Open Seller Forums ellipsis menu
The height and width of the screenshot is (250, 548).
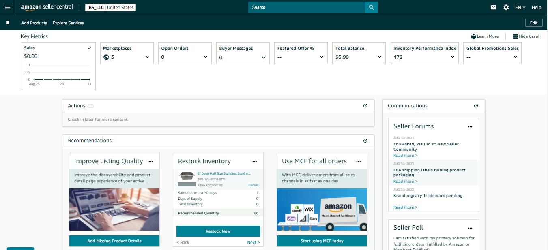click(470, 127)
